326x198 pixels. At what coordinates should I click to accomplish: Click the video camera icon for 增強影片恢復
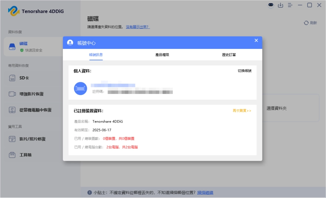(x=12, y=94)
